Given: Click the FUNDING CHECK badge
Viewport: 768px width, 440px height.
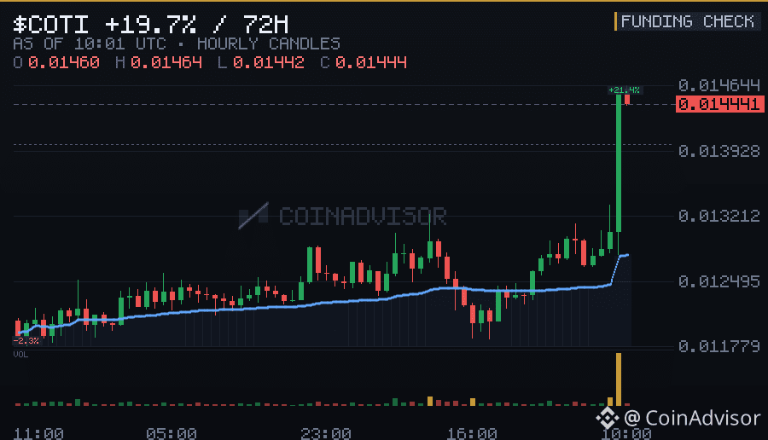Looking at the screenshot, I should [x=687, y=21].
